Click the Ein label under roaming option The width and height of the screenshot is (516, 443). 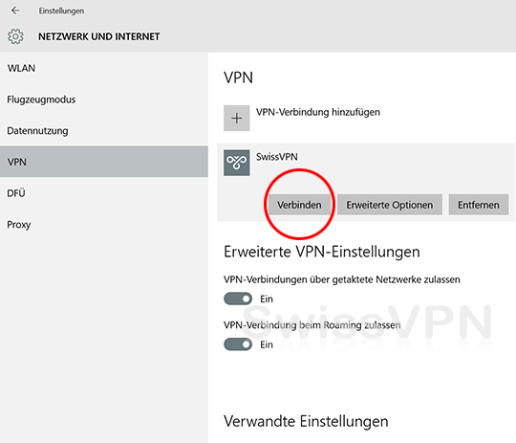267,344
